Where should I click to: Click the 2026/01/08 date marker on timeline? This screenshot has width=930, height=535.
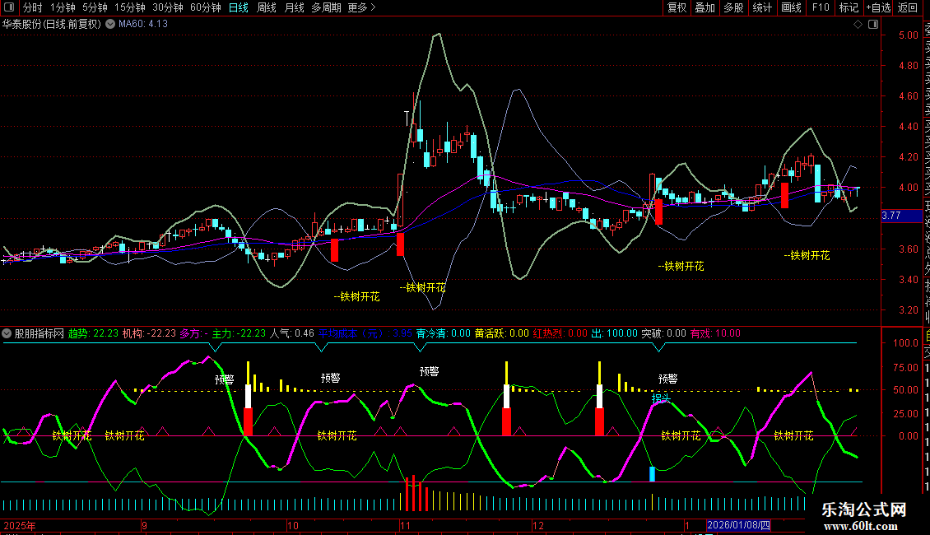[738, 525]
